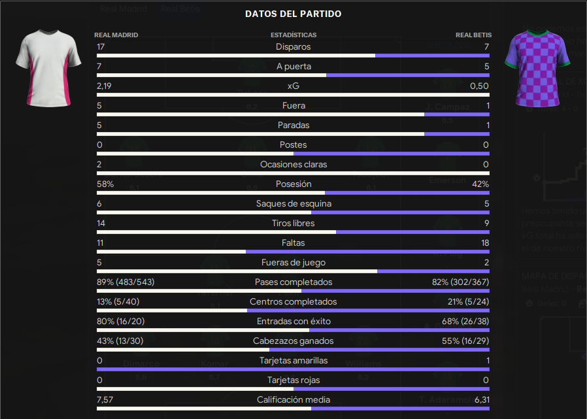Click the ESTADÍSTICAS header label

[x=293, y=35]
